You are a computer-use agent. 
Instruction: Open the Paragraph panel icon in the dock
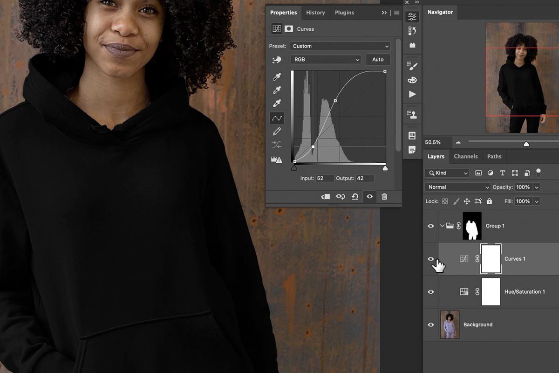412,149
